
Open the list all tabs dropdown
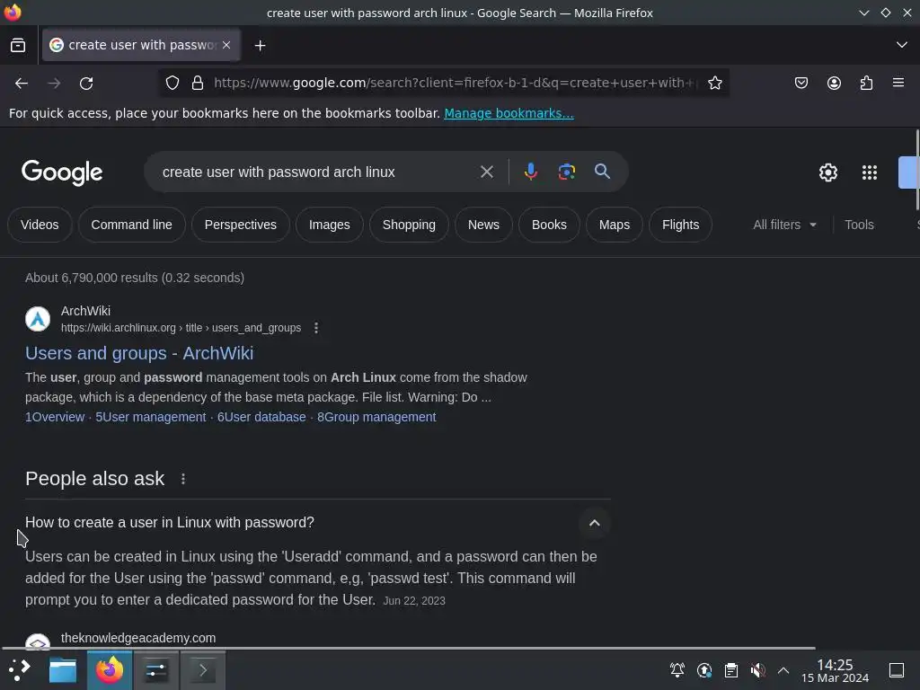click(x=902, y=45)
